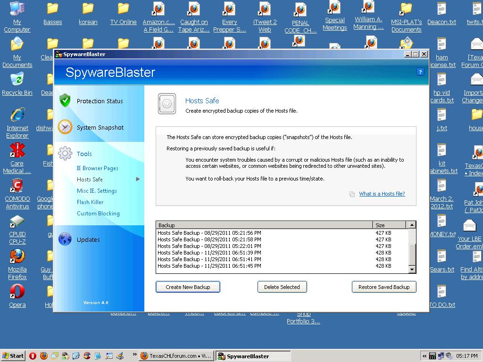Image resolution: width=483 pixels, height=362 pixels.
Task: Open Flash Killer tool
Action: coord(90,202)
